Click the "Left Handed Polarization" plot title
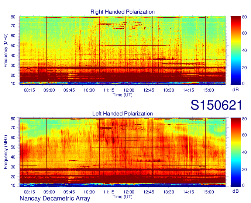Viewport: 251px width, 203px height. tap(123, 114)
